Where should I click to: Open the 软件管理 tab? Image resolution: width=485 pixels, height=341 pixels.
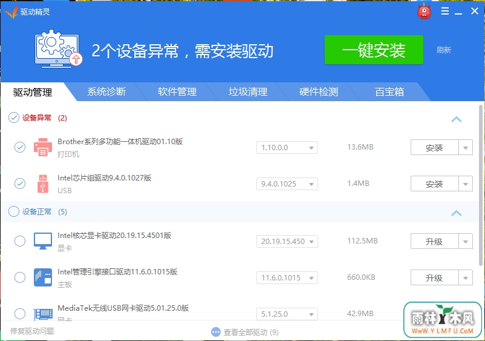coord(177,91)
